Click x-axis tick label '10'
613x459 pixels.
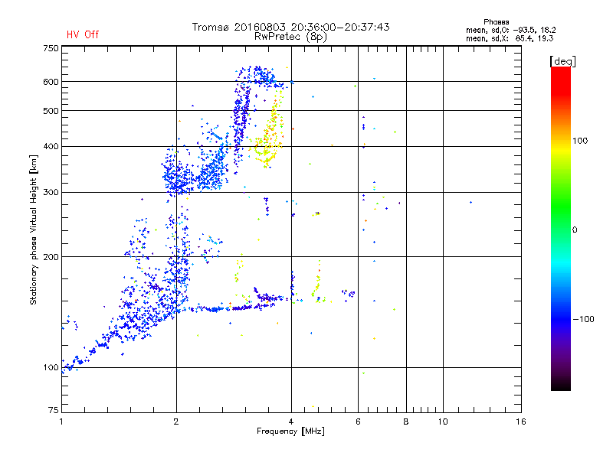pyautogui.click(x=443, y=422)
